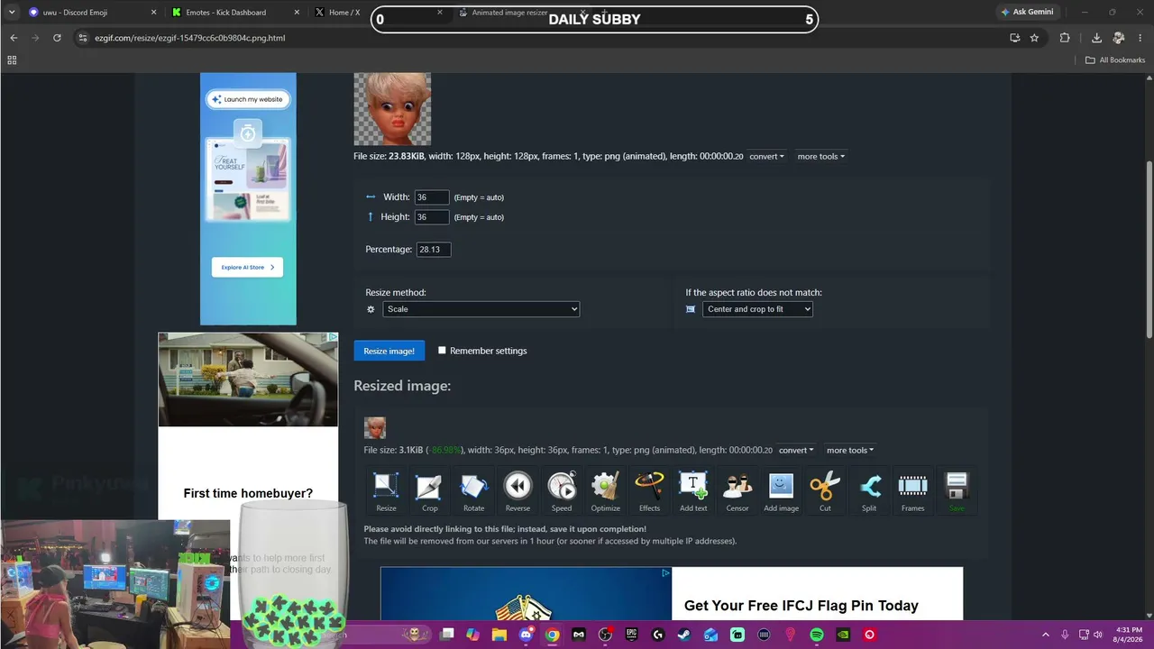The image size is (1154, 649).
Task: Select the Cut scissors tool
Action: 825,492
